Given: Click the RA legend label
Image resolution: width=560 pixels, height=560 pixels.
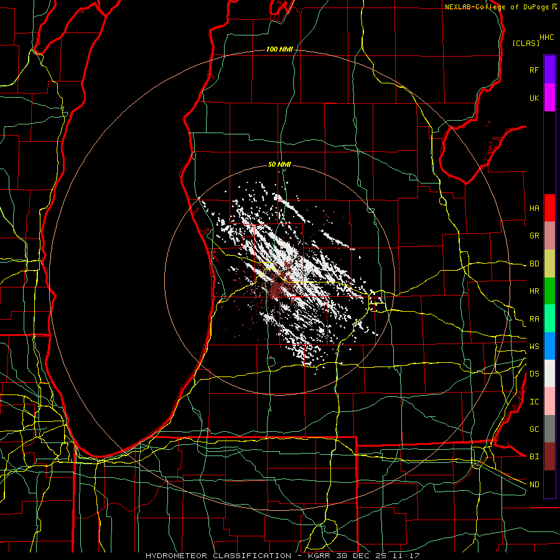Looking at the screenshot, I should click(x=534, y=319).
